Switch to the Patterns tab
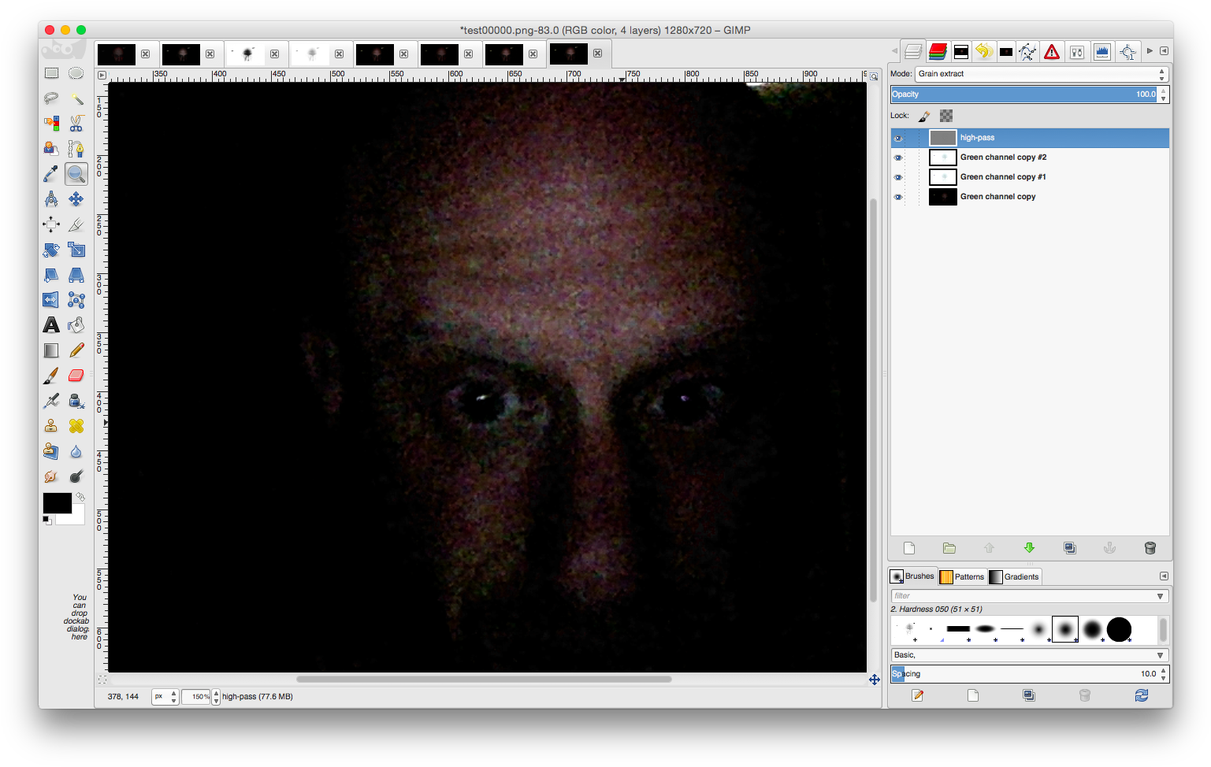This screenshot has width=1211, height=767. 962,576
